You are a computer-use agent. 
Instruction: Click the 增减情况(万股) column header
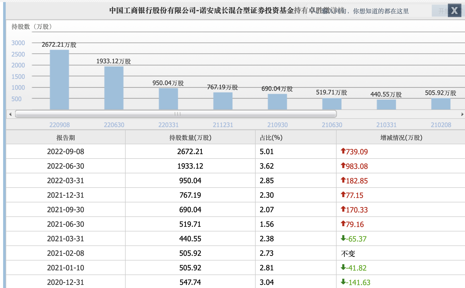click(401, 138)
